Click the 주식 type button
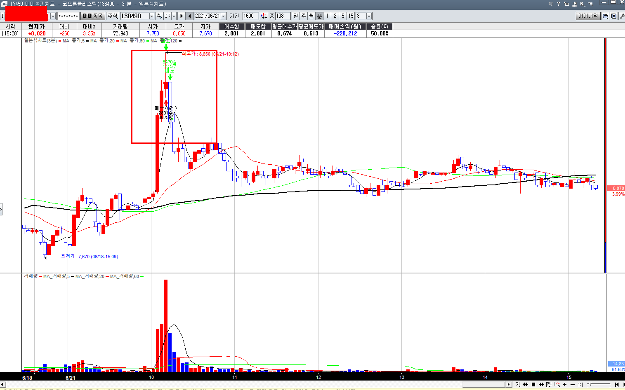Viewport: 625px width, 390px height. 112,16
